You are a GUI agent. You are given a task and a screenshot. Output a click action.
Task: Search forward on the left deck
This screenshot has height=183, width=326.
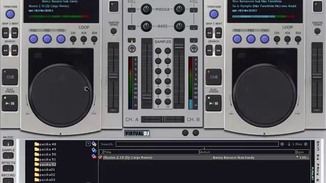click(15, 50)
